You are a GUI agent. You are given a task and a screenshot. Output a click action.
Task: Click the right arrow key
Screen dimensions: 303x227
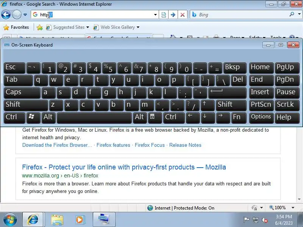click(223, 118)
